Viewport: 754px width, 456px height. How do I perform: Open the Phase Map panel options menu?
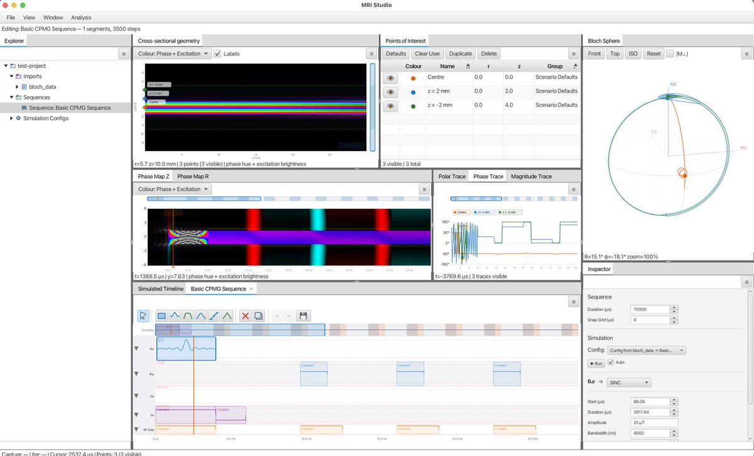[423, 189]
